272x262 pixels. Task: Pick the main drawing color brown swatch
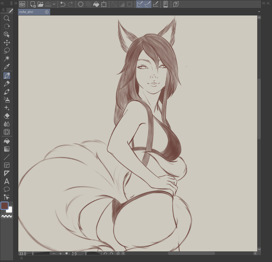tap(5, 206)
